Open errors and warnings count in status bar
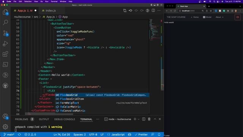This screenshot has width=243, height=137. point(30,134)
